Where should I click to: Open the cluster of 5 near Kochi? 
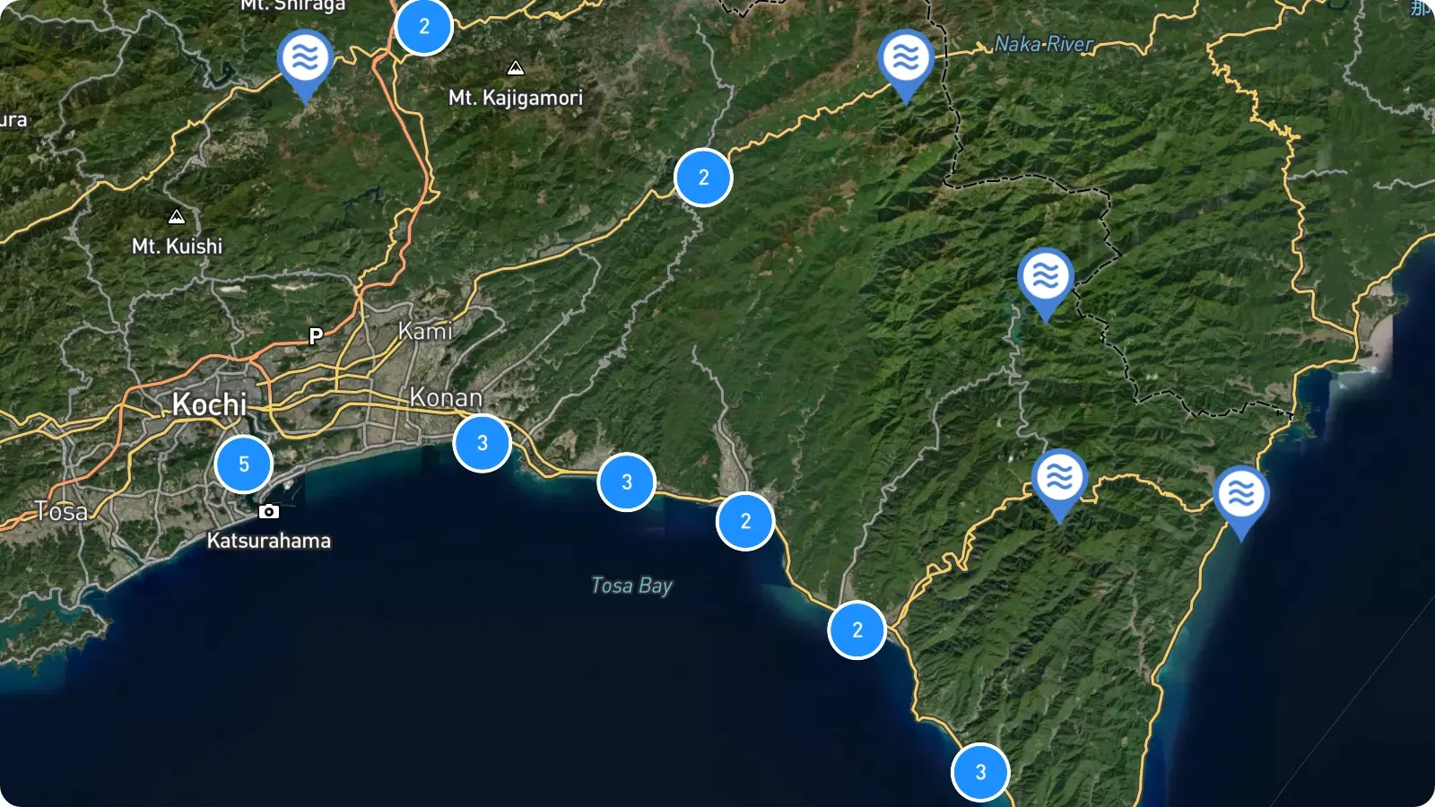(x=244, y=464)
